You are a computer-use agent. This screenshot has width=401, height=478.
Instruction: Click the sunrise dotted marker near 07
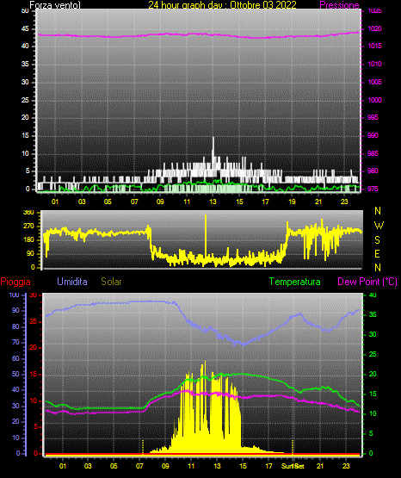click(143, 447)
